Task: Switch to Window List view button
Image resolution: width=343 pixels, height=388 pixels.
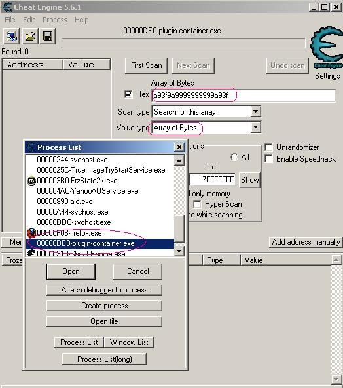Action: click(129, 342)
